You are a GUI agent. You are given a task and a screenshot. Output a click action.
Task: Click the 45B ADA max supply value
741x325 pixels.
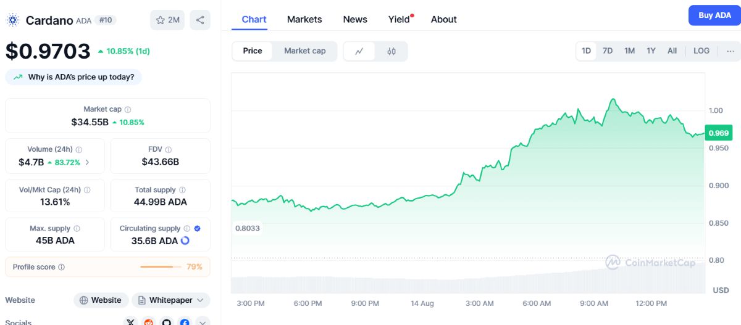[55, 241]
